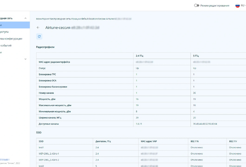This screenshot has height=167, width=246.
Task: Collapse the Беспроводная сеть sidebar section chevron
Action: tap(26, 19)
